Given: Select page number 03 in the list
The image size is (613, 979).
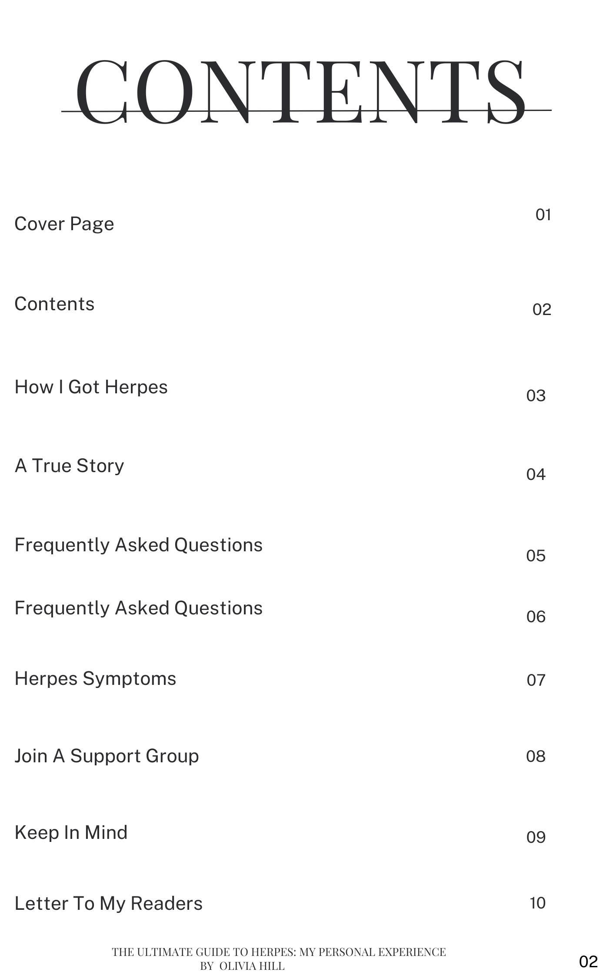Looking at the screenshot, I should 536,396.
